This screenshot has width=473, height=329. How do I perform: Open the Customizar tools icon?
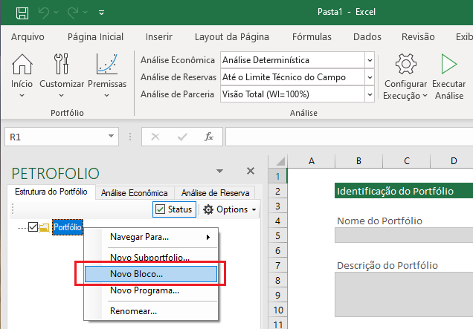click(62, 66)
